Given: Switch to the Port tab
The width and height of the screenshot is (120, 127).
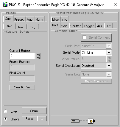Looking at the screenshot, I should 55,25.
